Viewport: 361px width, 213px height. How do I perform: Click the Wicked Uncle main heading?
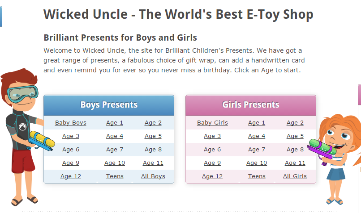(x=178, y=14)
